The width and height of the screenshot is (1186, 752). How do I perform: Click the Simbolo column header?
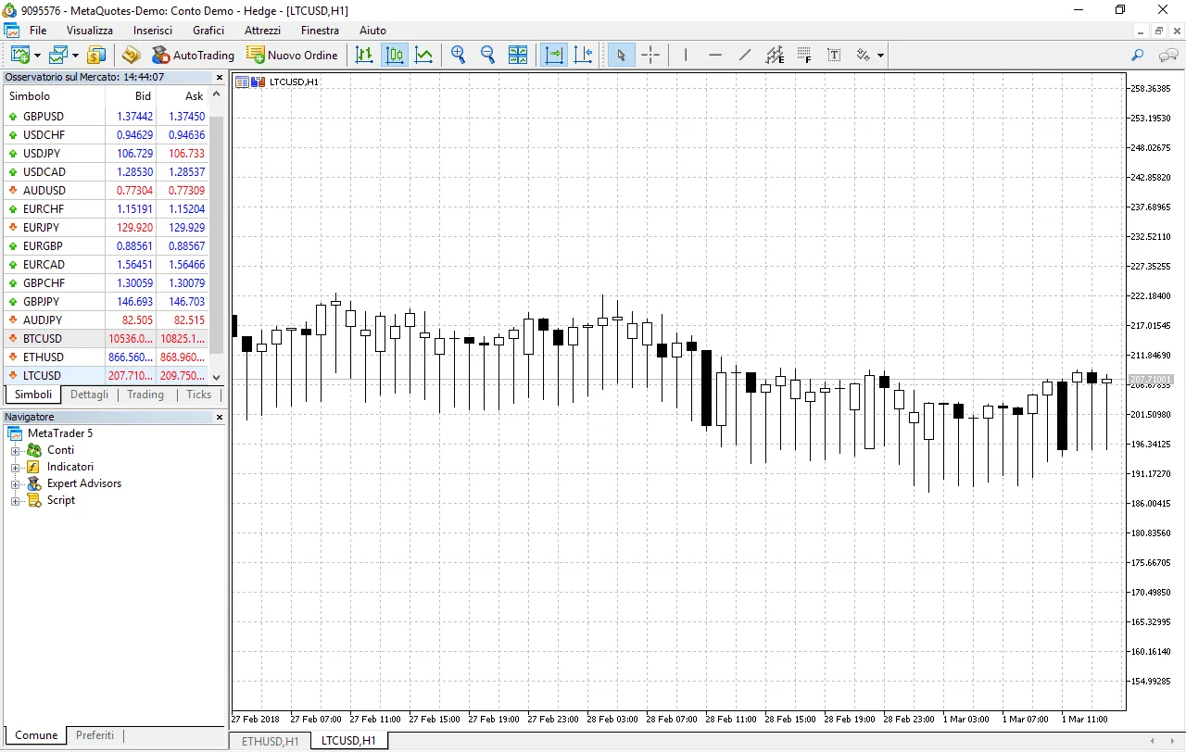55,96
